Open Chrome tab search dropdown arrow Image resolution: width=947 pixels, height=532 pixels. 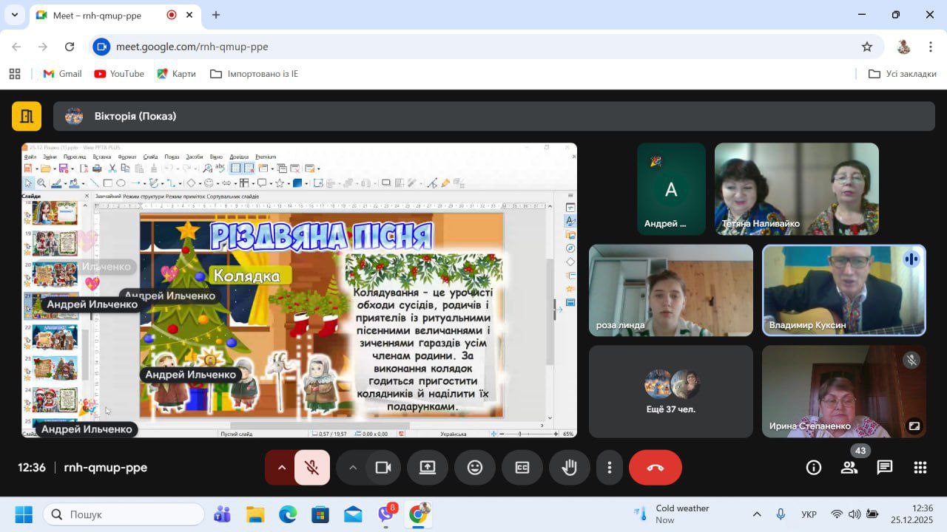[14, 15]
